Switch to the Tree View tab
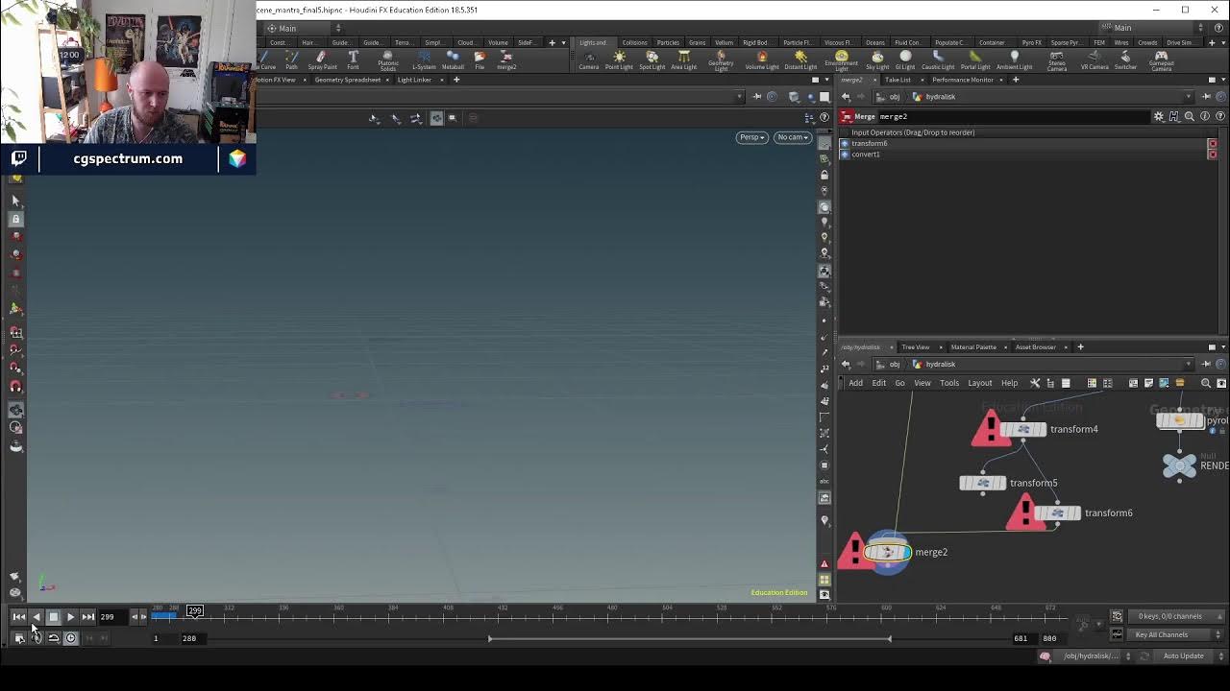 [915, 346]
